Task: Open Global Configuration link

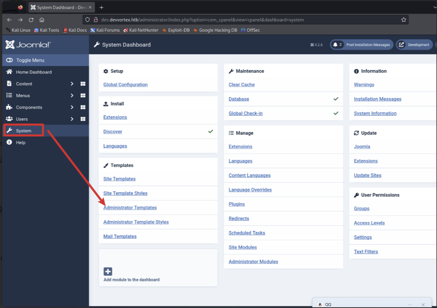Action: coord(125,85)
